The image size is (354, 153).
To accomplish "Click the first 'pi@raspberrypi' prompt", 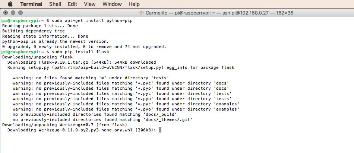I will click(x=20, y=21).
